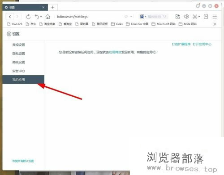The width and height of the screenshot is (224, 175).
Task: Open the dropdown arrow next to the star
Action: [131, 17]
